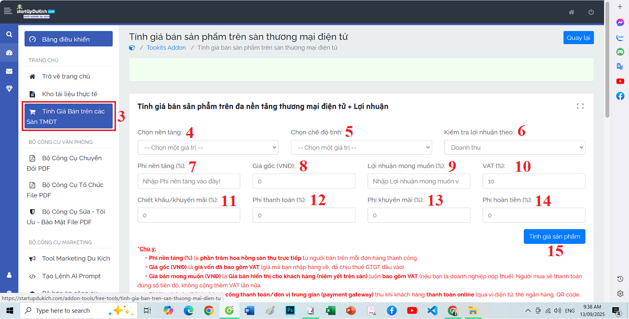Viewport: 629px width, 319px height.
Task: Open history icon in browser sidebar
Action: tap(620, 279)
